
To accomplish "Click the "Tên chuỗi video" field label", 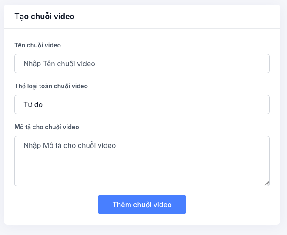I will click(x=37, y=45).
